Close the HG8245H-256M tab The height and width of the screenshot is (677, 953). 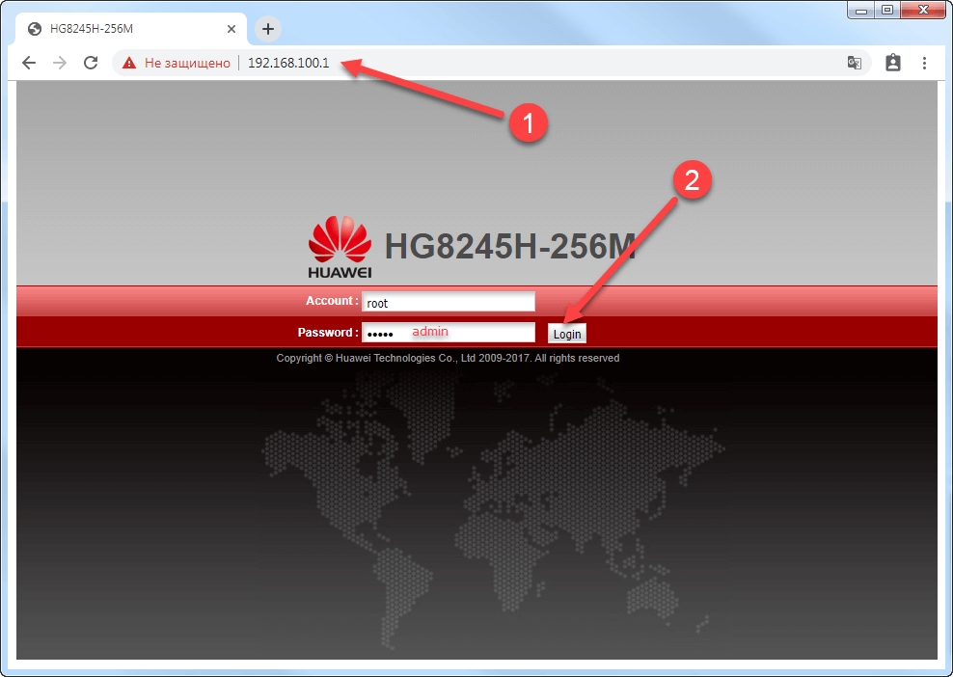click(x=231, y=29)
